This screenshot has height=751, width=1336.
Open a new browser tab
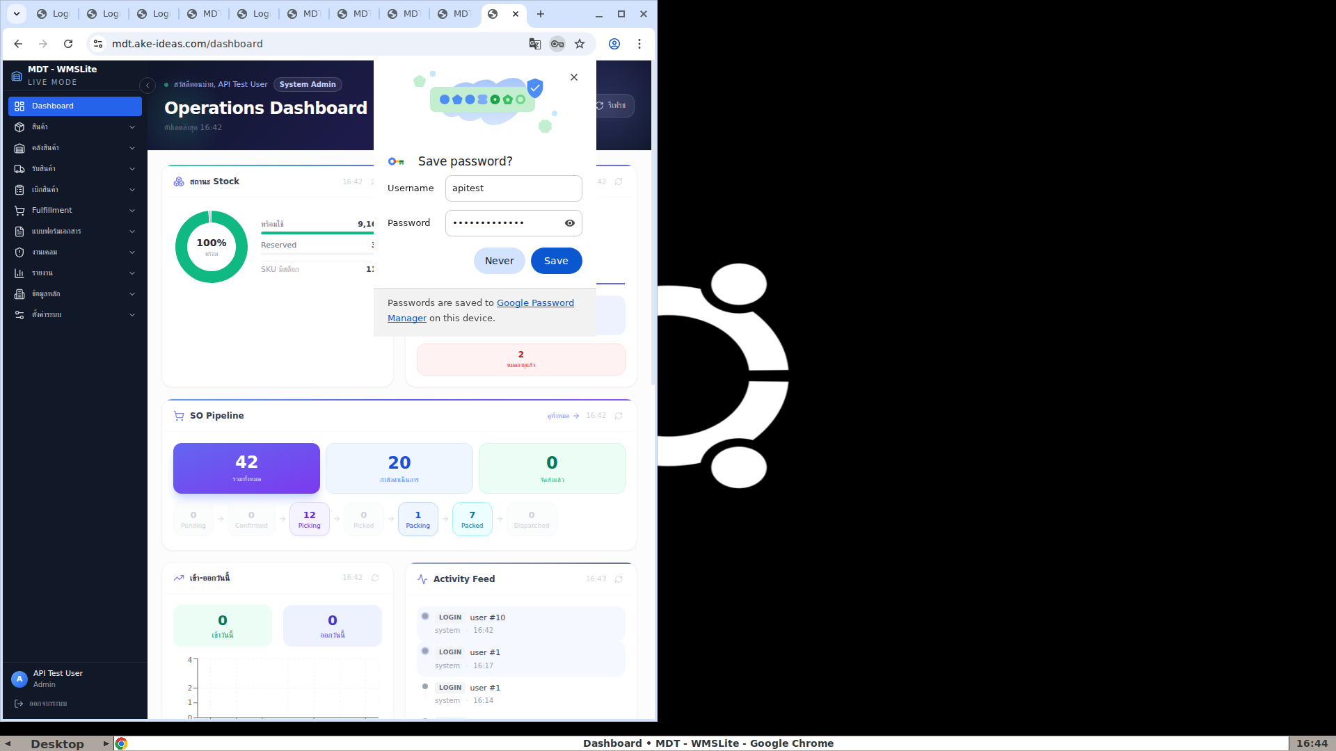point(541,14)
